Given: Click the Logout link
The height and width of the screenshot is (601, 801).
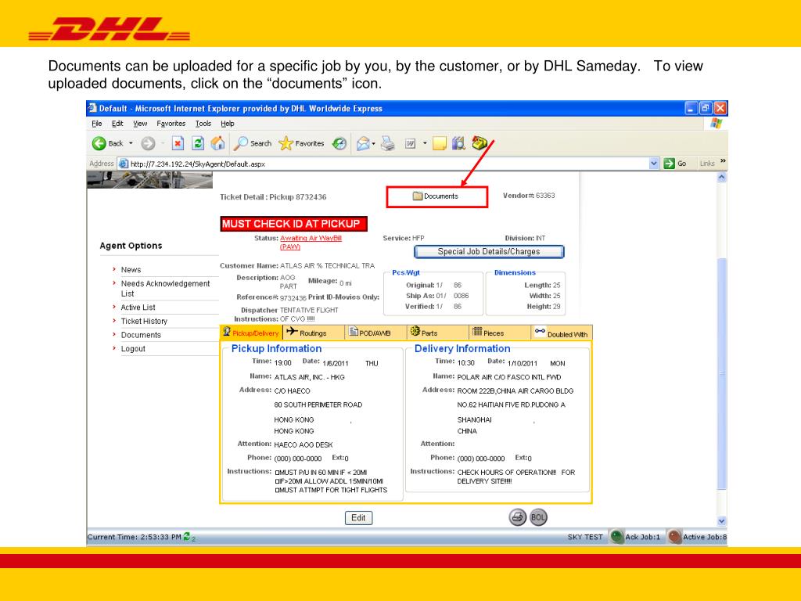Looking at the screenshot, I should (133, 348).
